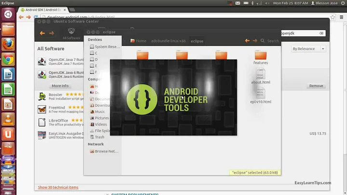Go forward in file manager toolbar

255,41
